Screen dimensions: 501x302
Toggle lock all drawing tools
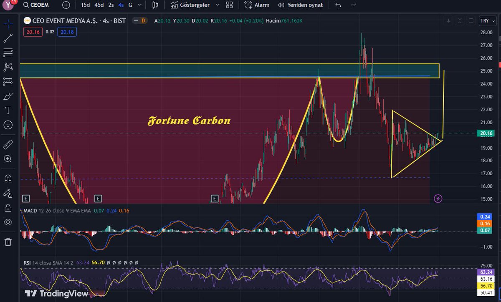tap(8, 207)
